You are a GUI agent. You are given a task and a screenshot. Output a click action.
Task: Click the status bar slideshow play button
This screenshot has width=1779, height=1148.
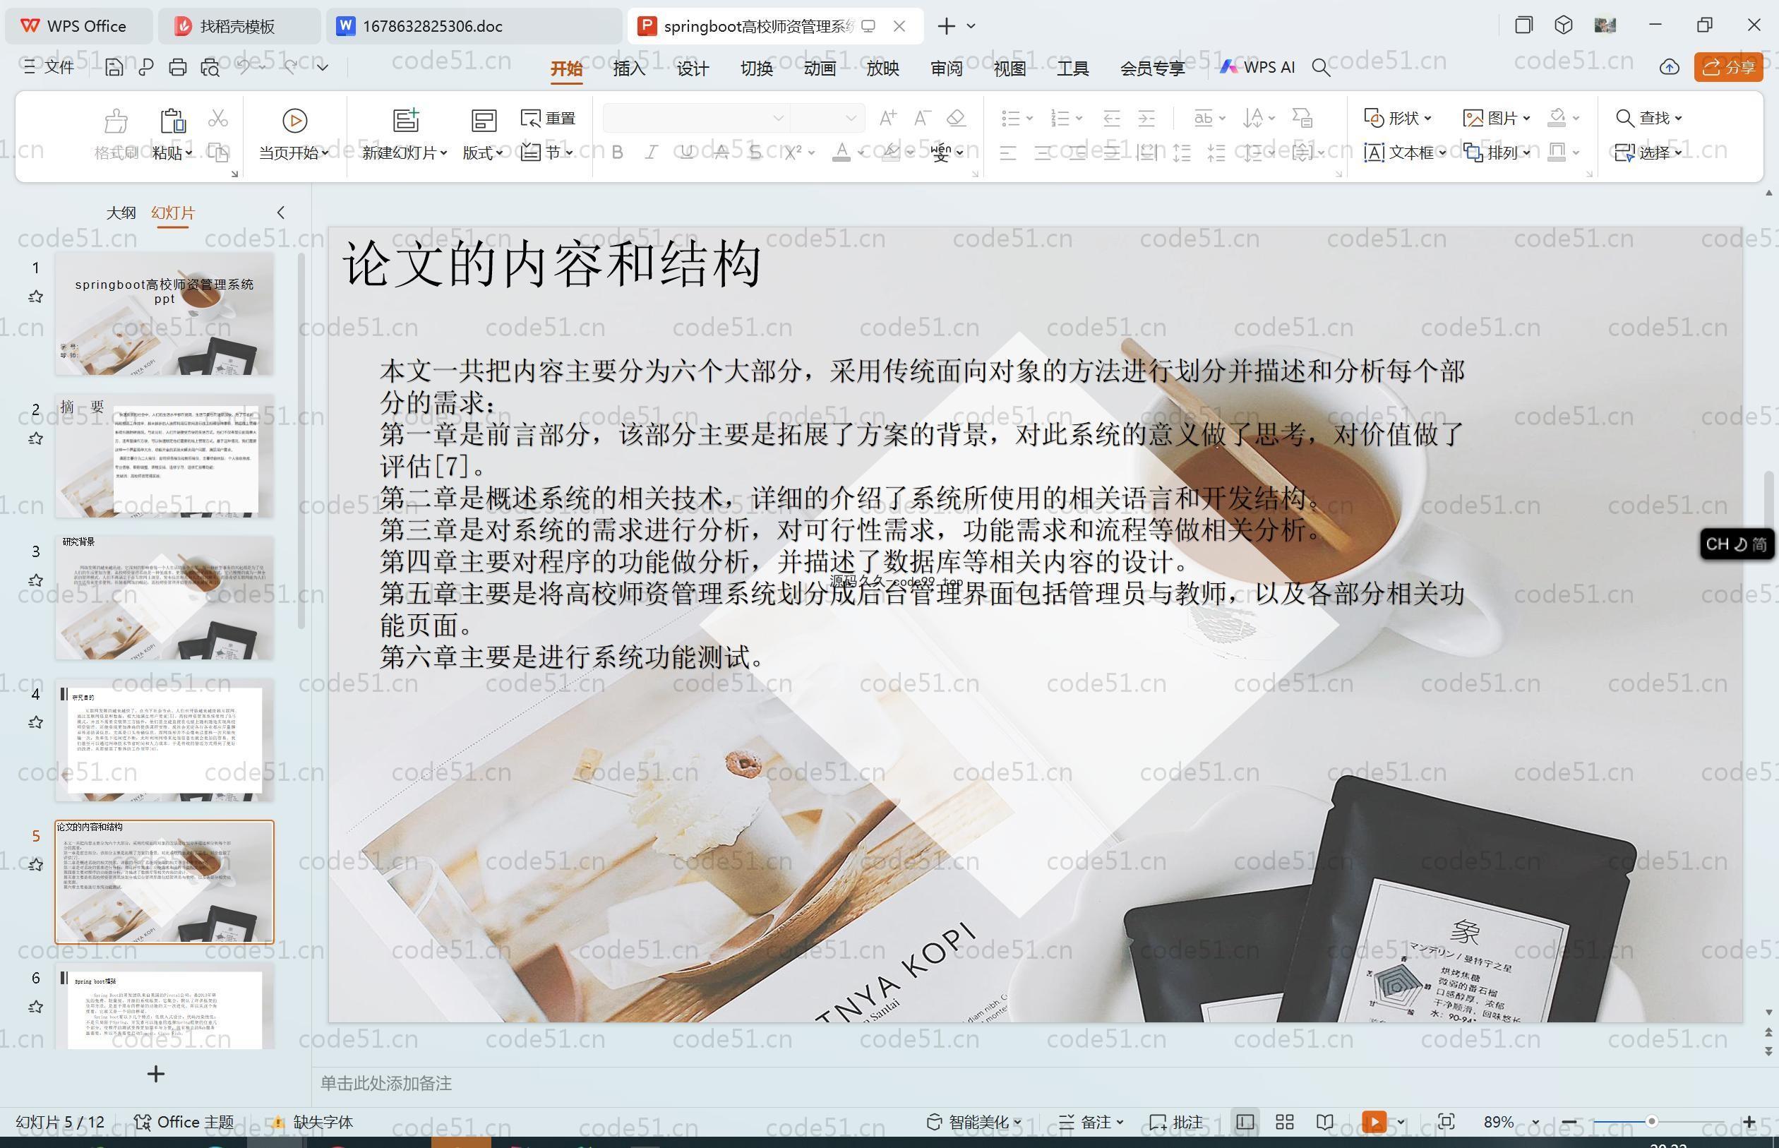pos(1374,1122)
